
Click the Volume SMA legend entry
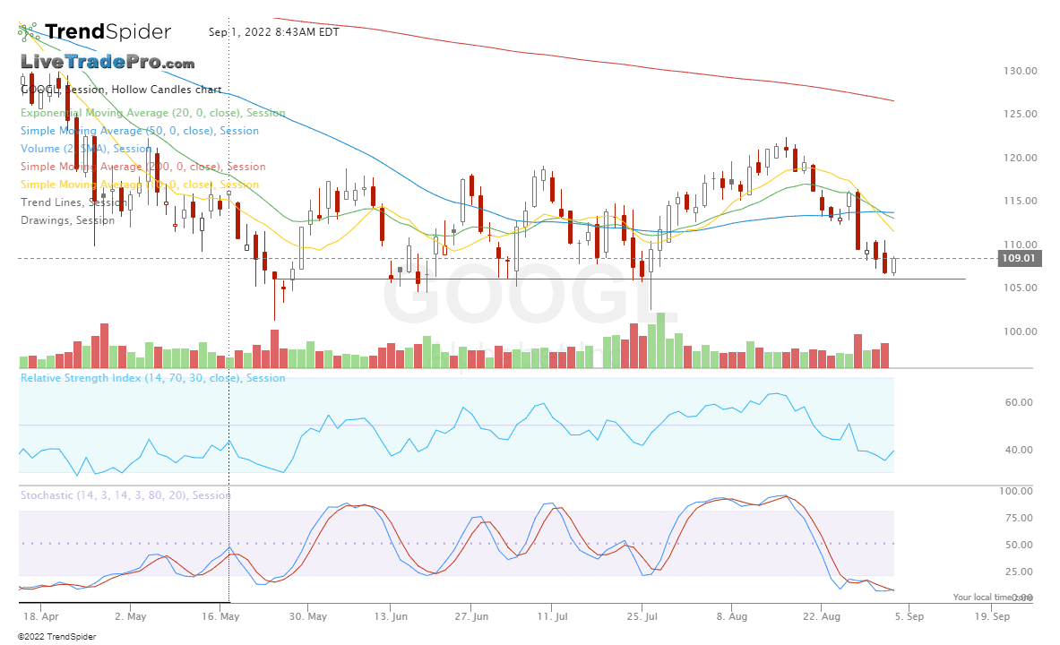point(86,149)
